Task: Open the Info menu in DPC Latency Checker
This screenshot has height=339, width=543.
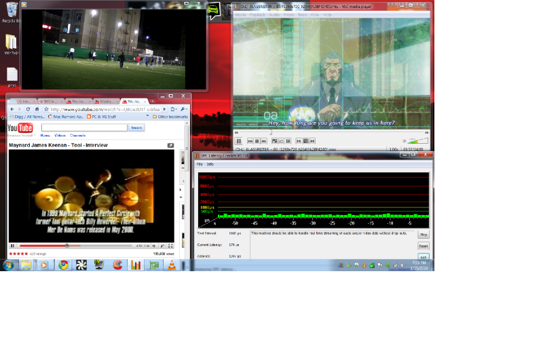Action: coord(210,164)
